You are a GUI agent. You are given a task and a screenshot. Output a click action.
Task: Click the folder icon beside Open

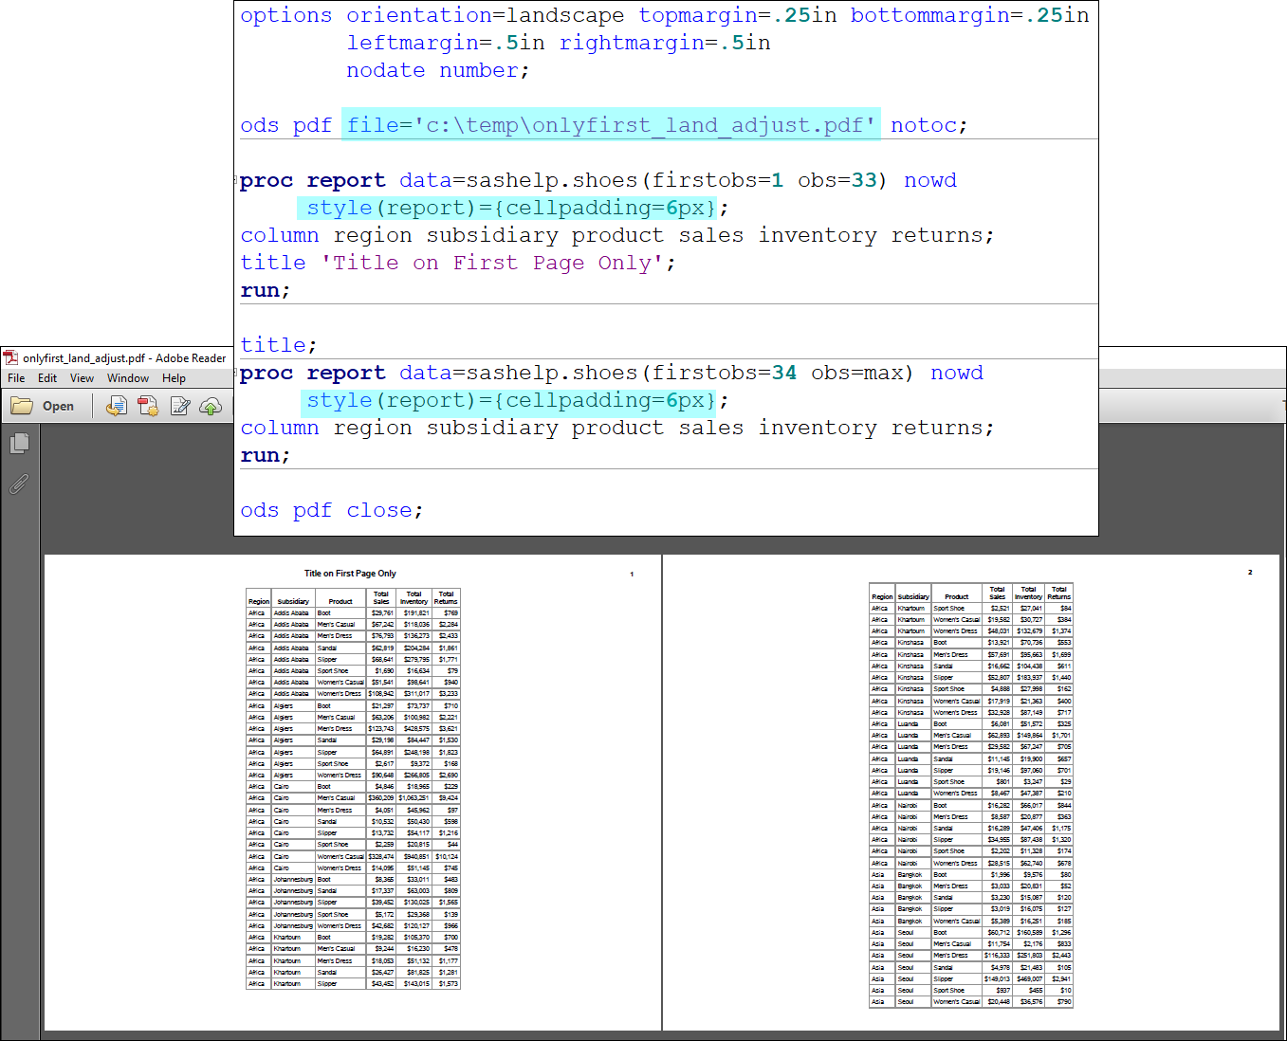(x=21, y=405)
